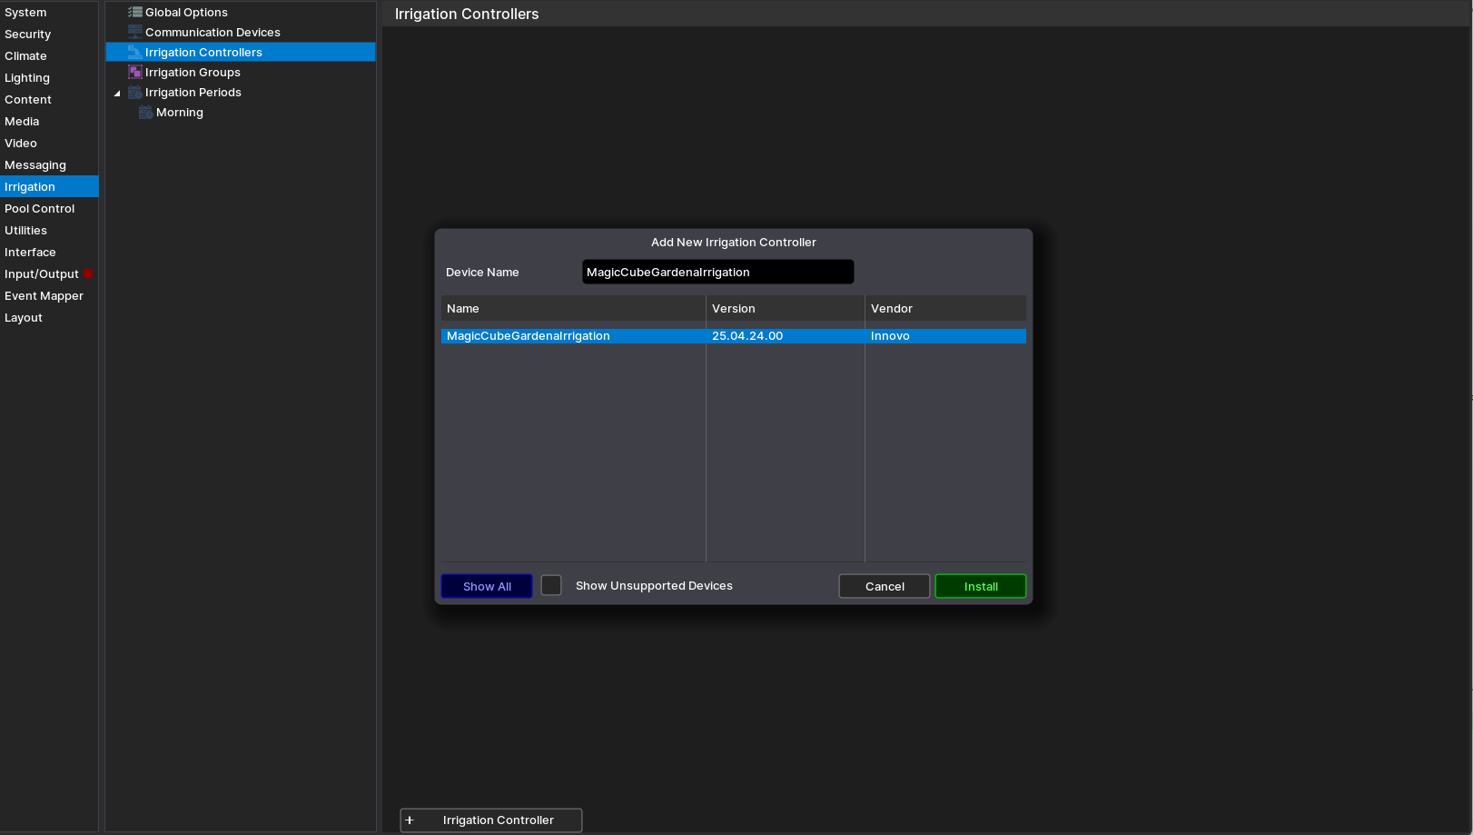Image resolution: width=1473 pixels, height=835 pixels.
Task: Open the Layout section
Action: coord(49,317)
